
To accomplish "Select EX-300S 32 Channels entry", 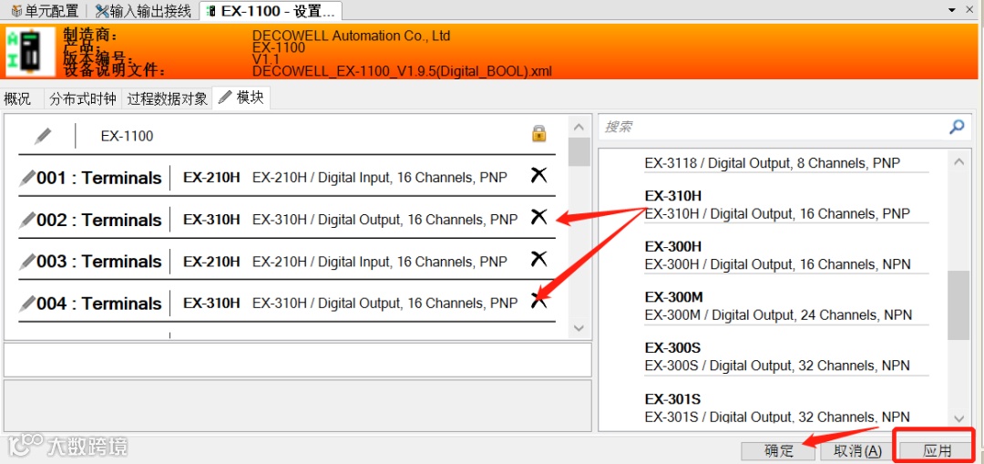I will pos(786,356).
